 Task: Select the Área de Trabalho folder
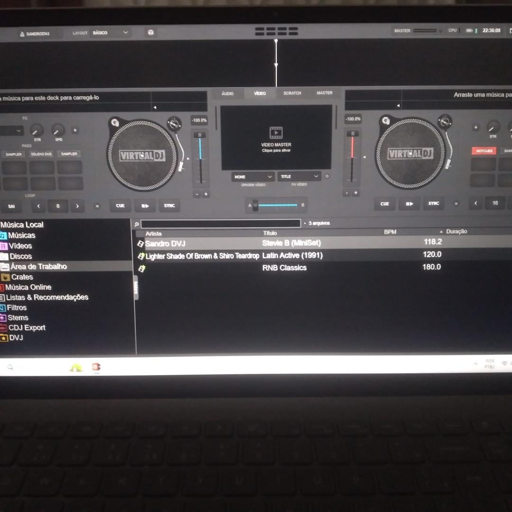66,267
